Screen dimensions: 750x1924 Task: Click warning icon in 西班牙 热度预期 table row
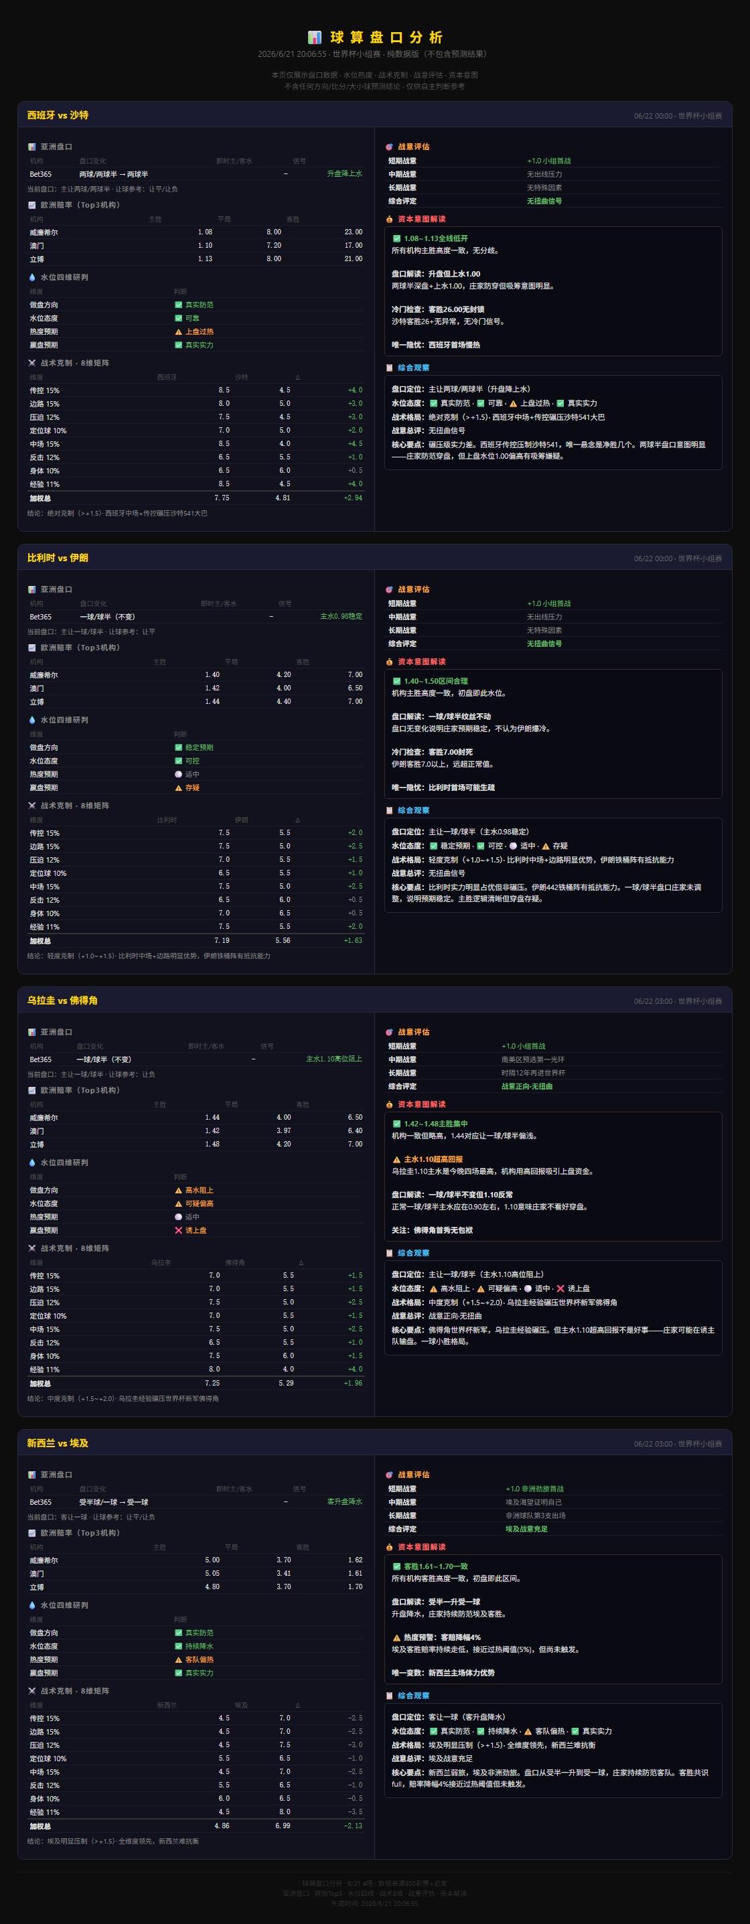click(179, 332)
